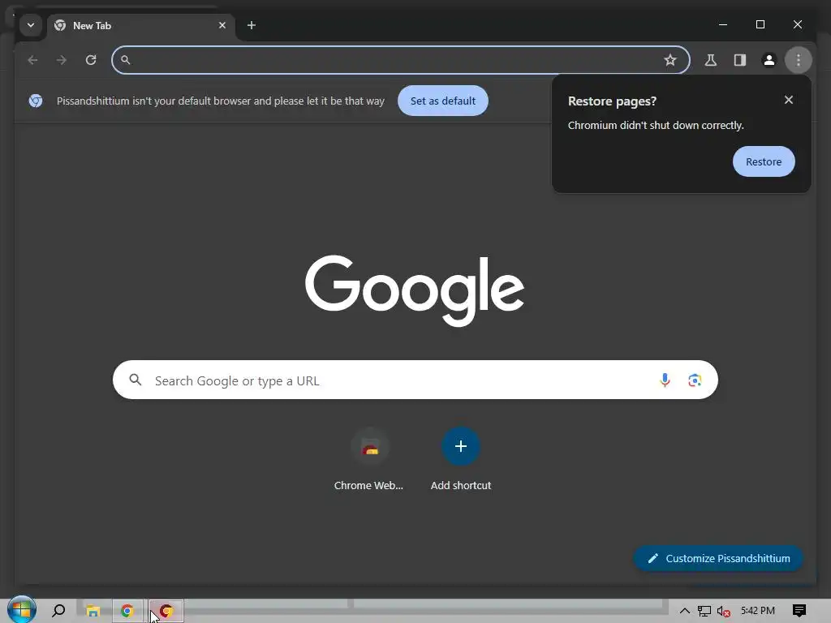Dismiss the Restore pages popup

(x=789, y=100)
